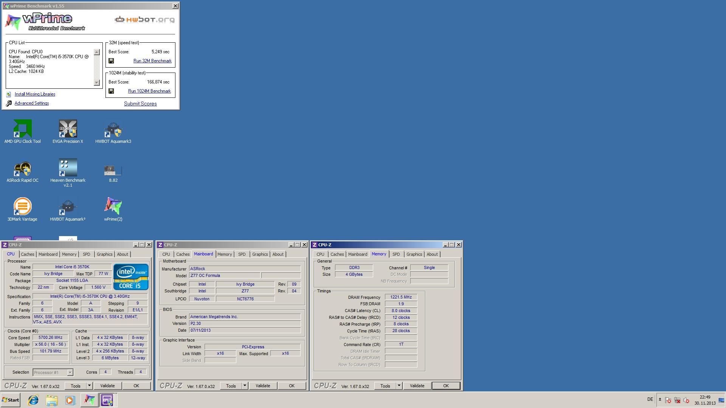The image size is (726, 408).
Task: Open HWBOT Aquamark³ icon in third row
Action: tap(68, 209)
